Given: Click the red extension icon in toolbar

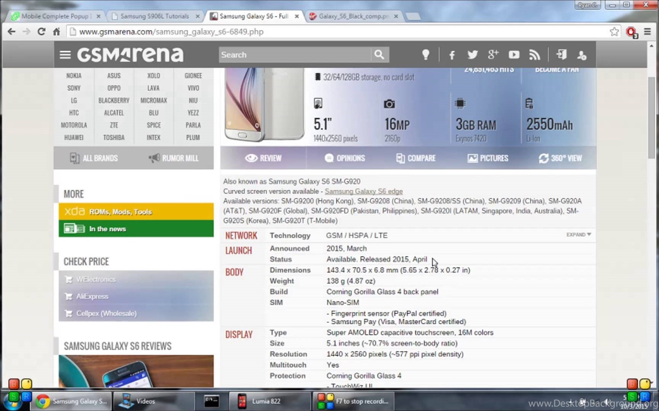Looking at the screenshot, I should pos(632,32).
